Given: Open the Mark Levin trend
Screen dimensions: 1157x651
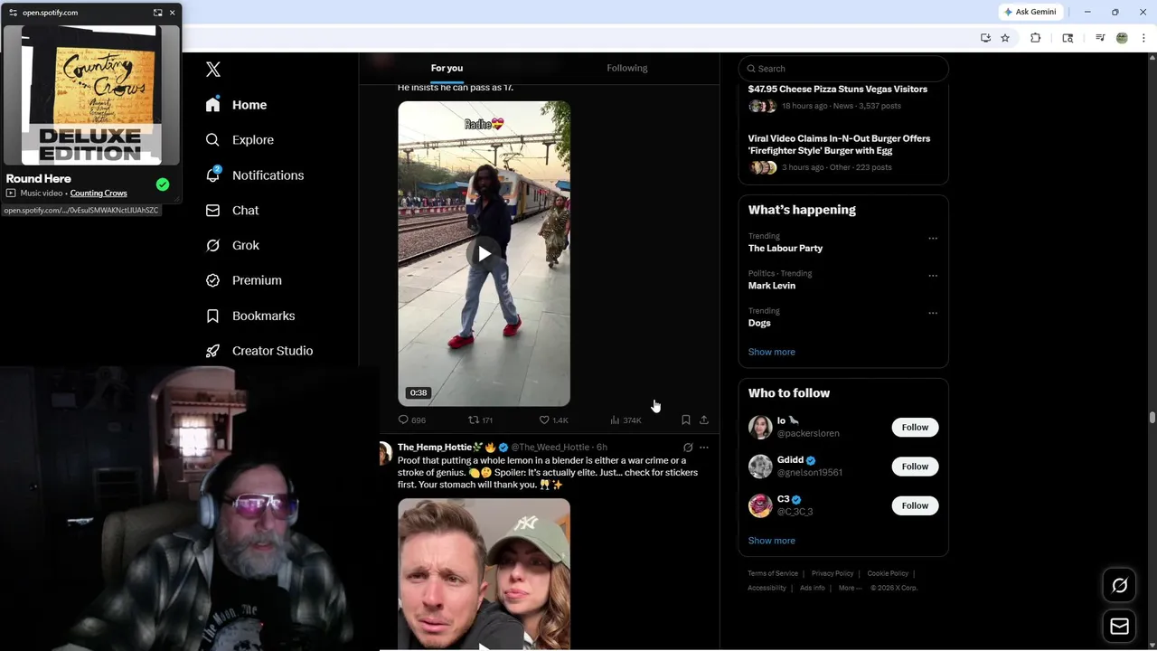Looking at the screenshot, I should click(772, 286).
